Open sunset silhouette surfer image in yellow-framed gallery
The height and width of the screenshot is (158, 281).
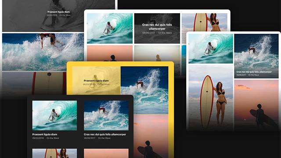point(151,136)
